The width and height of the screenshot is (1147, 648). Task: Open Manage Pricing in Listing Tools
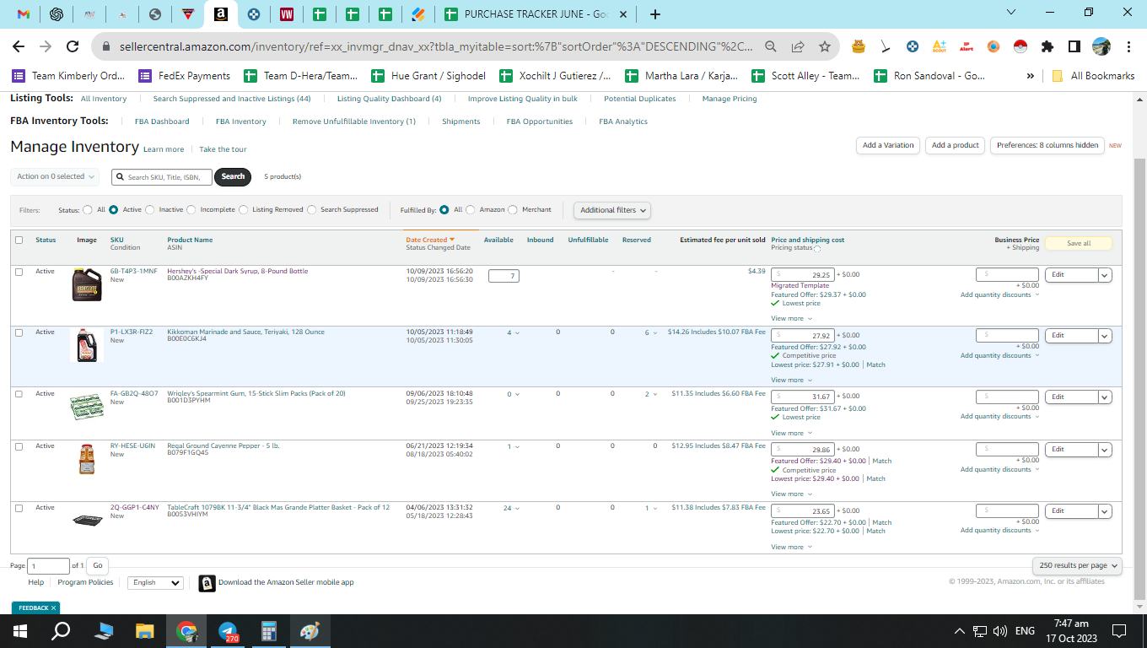(730, 99)
